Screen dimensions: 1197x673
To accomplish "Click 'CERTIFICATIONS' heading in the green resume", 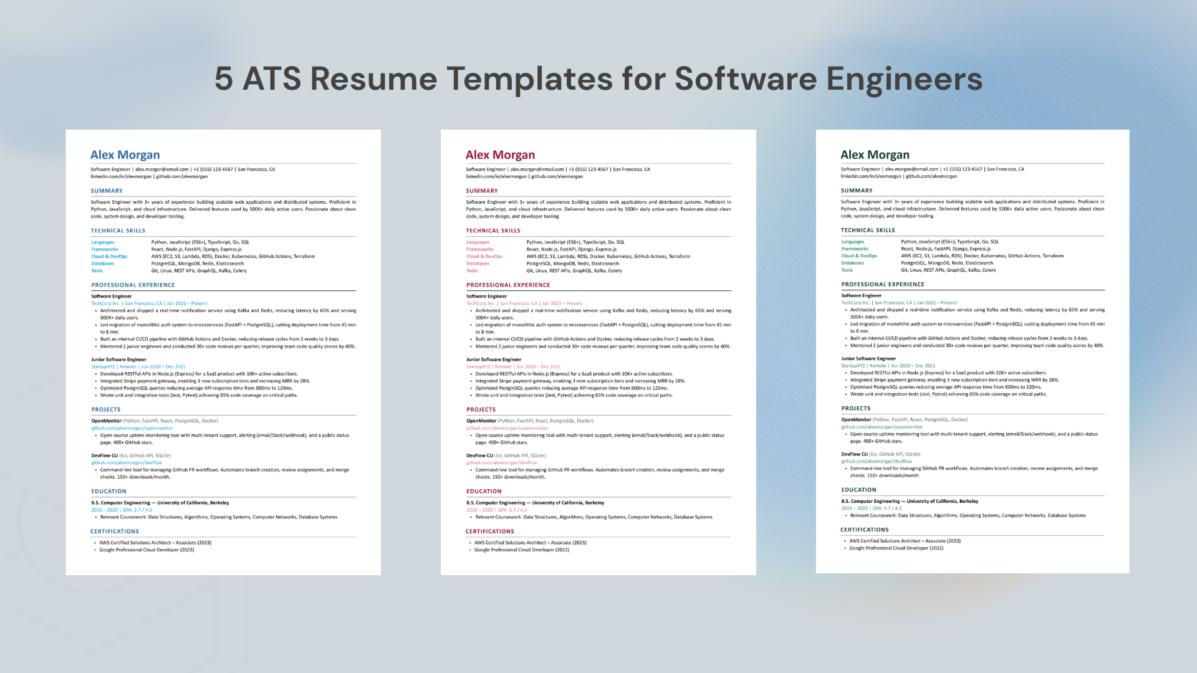I will tap(865, 530).
